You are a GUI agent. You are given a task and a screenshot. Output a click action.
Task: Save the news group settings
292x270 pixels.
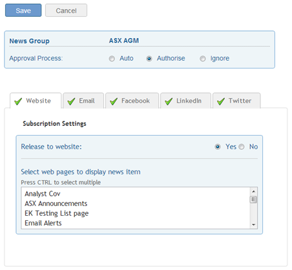point(23,10)
